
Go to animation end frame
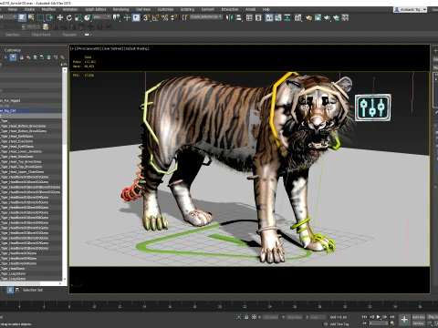(x=392, y=317)
